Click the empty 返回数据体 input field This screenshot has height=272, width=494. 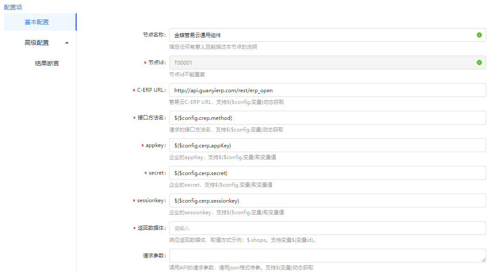[x=327, y=228]
